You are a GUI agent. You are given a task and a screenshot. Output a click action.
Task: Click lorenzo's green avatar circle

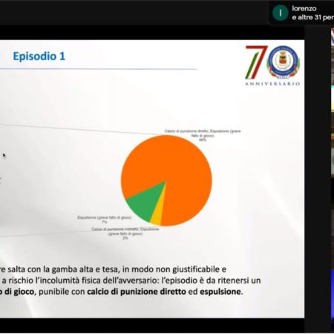(280, 13)
